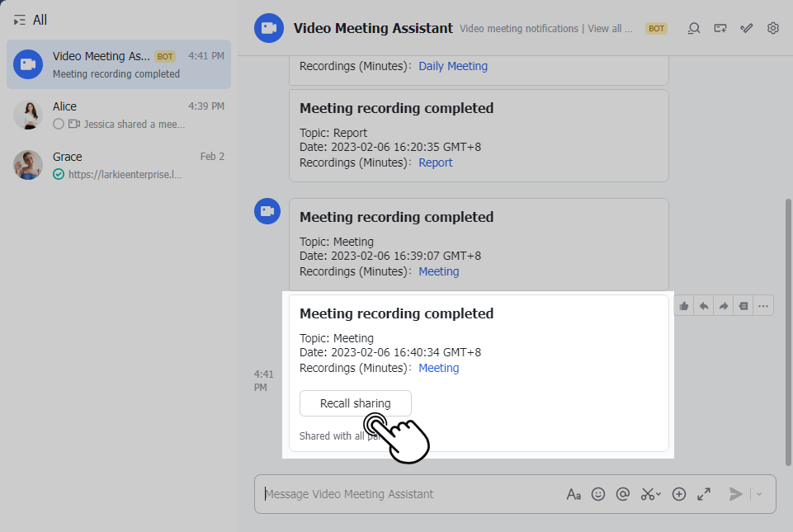
Task: Expand the message editor to full size
Action: tap(704, 494)
